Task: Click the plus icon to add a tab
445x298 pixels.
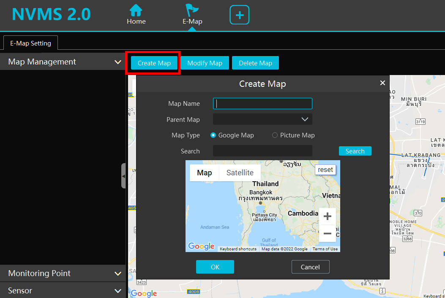Action: click(239, 15)
